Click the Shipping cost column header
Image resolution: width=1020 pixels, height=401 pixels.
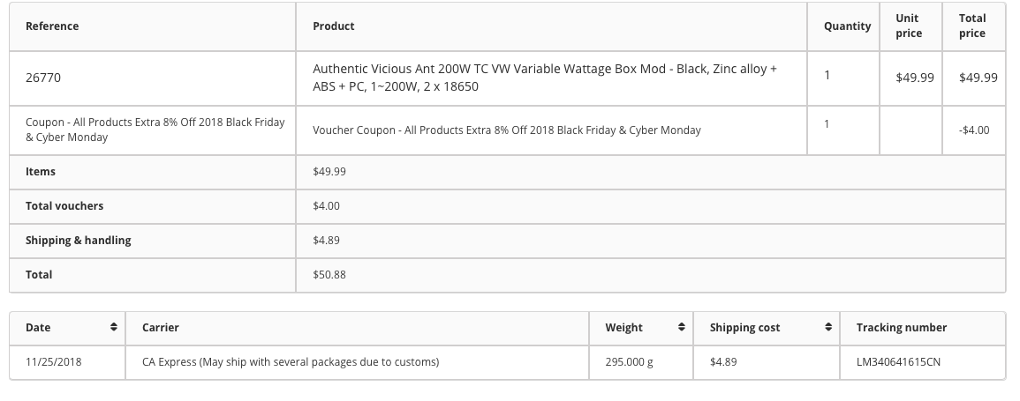[x=767, y=328]
